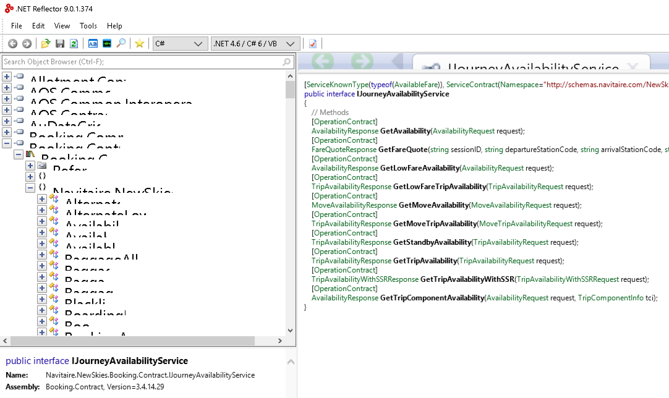This screenshot has width=669, height=398.
Task: Select the Allotment assembly icon in tree
Action: [x=19, y=76]
